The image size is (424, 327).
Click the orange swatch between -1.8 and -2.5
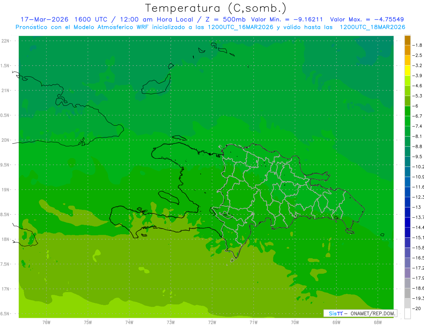pos(407,50)
